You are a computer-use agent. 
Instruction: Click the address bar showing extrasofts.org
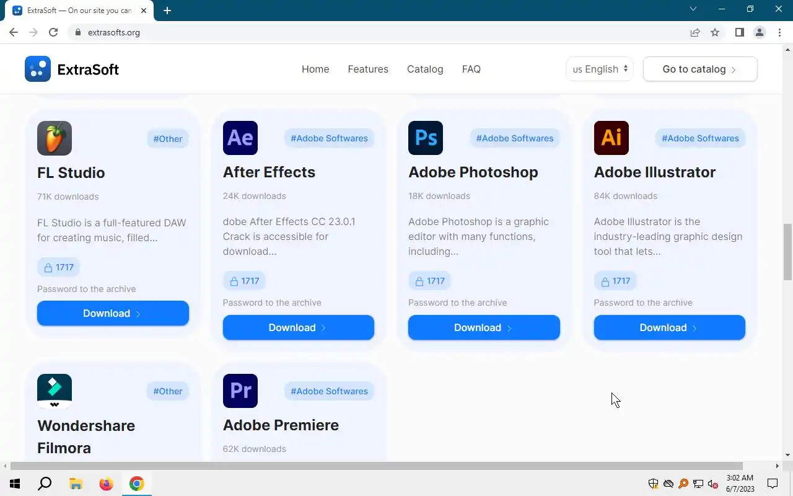tap(378, 32)
